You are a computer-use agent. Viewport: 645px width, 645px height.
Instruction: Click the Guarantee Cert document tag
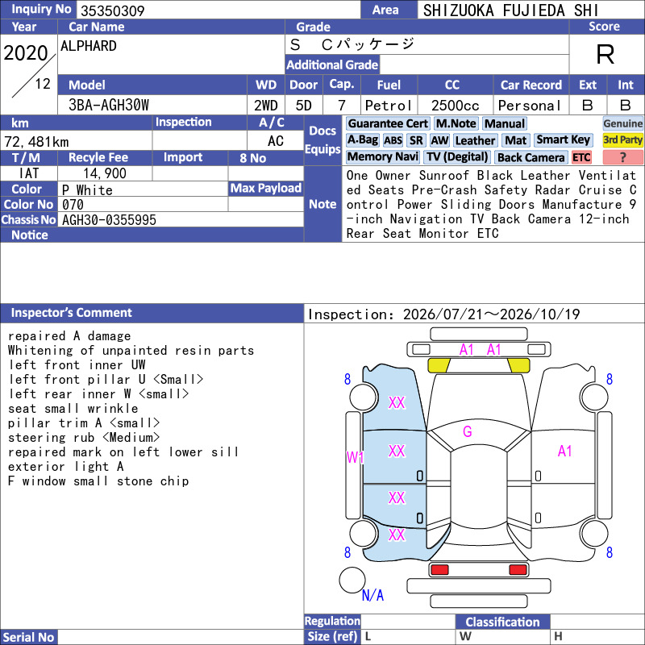pyautogui.click(x=388, y=123)
